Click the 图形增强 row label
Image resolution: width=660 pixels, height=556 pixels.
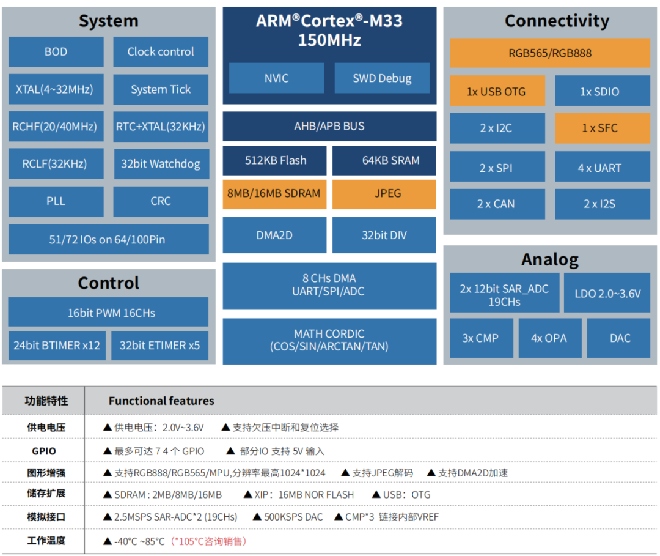coord(46,473)
